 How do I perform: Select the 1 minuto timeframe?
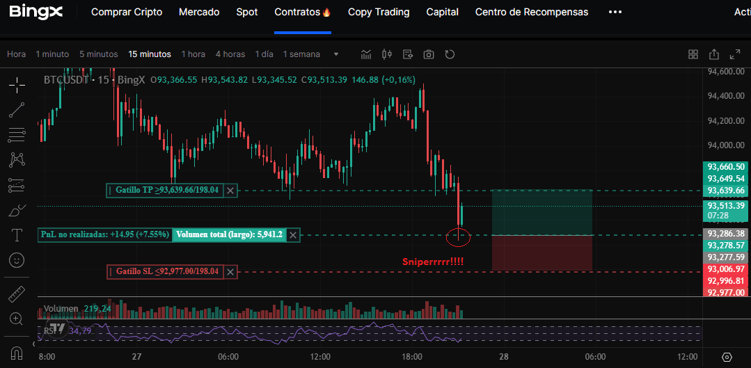tap(52, 54)
